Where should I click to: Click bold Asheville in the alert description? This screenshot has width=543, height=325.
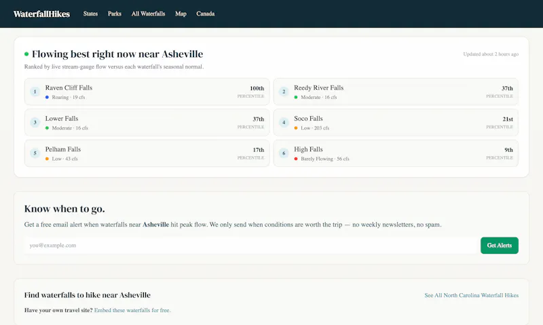tap(156, 225)
